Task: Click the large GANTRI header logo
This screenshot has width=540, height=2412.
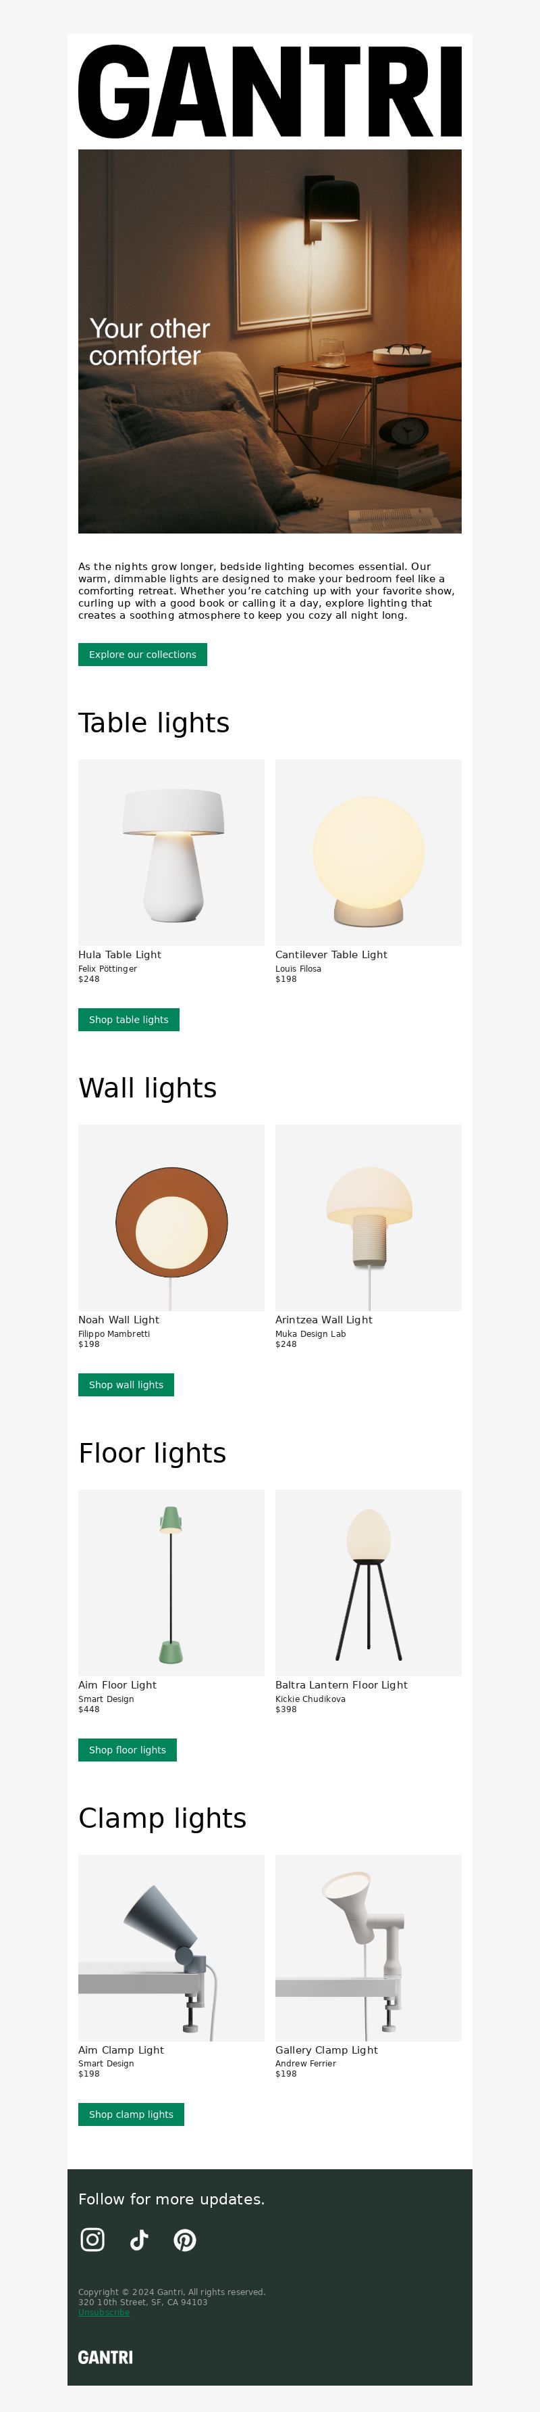Action: click(270, 92)
